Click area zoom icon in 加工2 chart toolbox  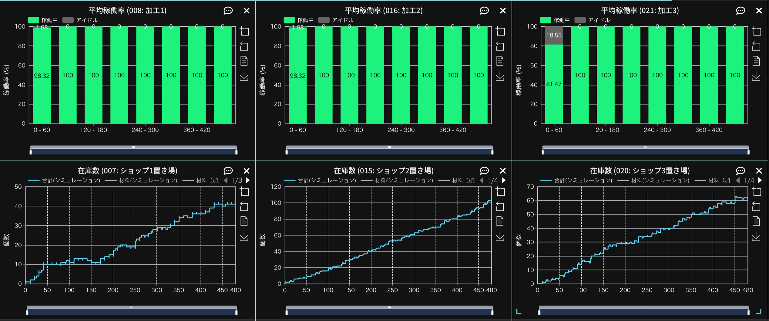tap(500, 31)
